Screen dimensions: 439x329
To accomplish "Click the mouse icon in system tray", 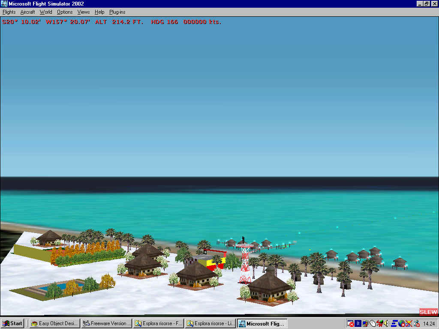I will point(372,323).
